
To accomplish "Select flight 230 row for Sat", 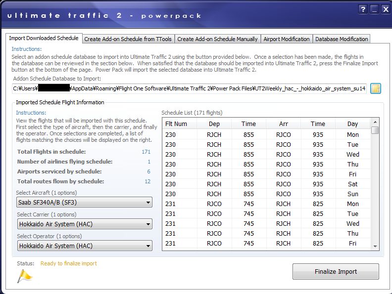I will click(266, 184).
